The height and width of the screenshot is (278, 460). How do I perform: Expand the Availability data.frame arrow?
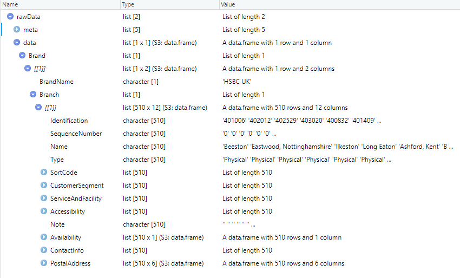[x=44, y=237]
